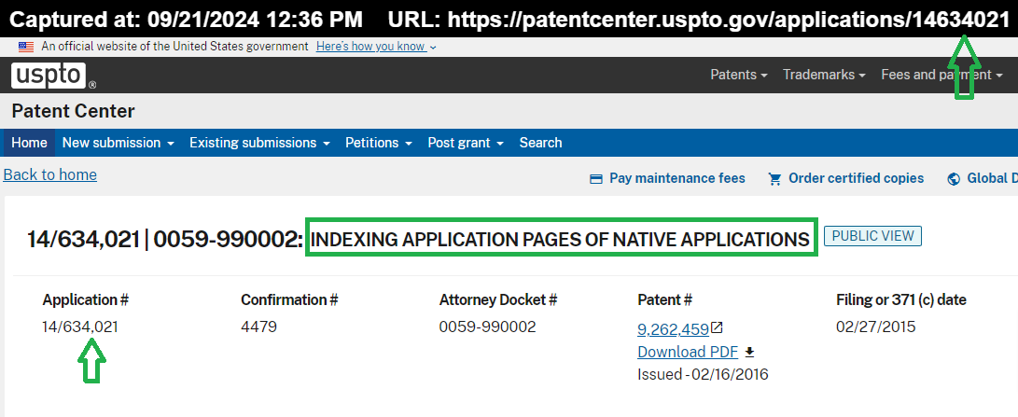Image resolution: width=1018 pixels, height=417 pixels.
Task: Click the US flag icon
Action: point(26,47)
